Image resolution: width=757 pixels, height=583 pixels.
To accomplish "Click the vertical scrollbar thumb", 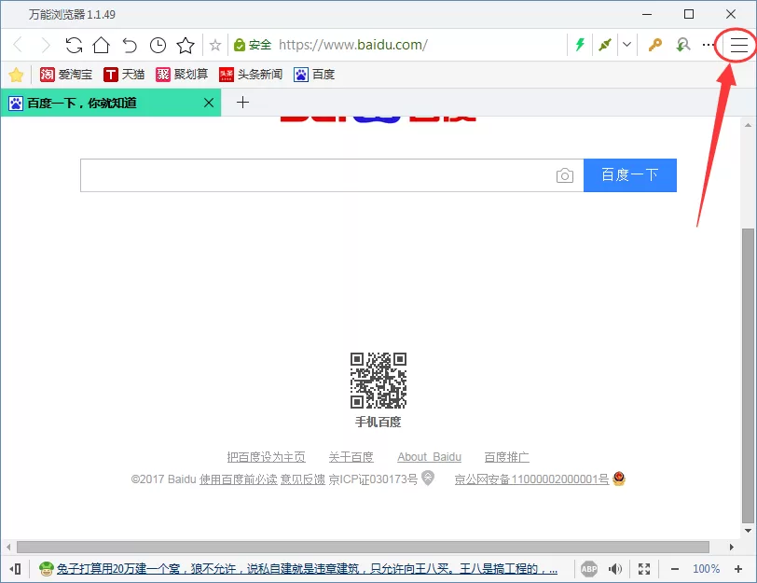I will 748,376.
